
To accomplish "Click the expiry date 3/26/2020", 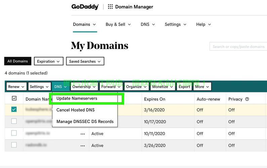I will click(x=154, y=145).
